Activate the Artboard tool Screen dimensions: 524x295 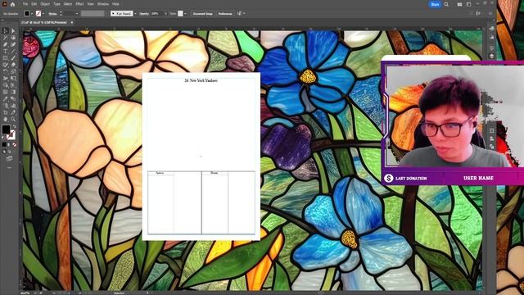click(6, 112)
